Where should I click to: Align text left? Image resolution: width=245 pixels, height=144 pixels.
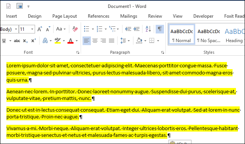coord(87,41)
